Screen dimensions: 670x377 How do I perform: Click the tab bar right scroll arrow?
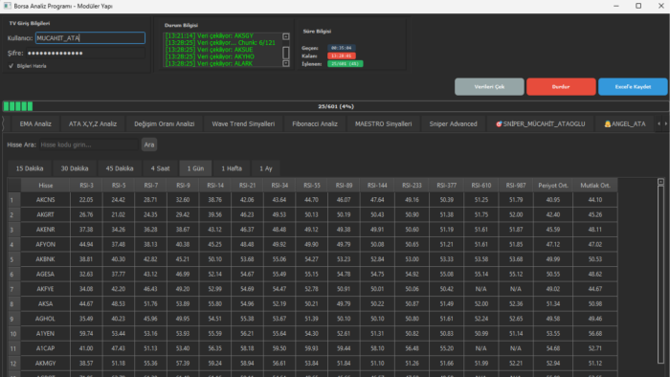click(665, 123)
